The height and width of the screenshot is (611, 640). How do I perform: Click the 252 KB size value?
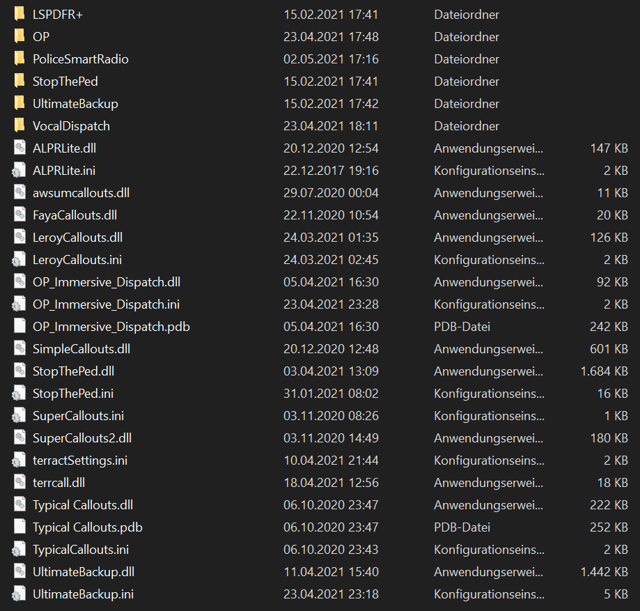point(609,527)
